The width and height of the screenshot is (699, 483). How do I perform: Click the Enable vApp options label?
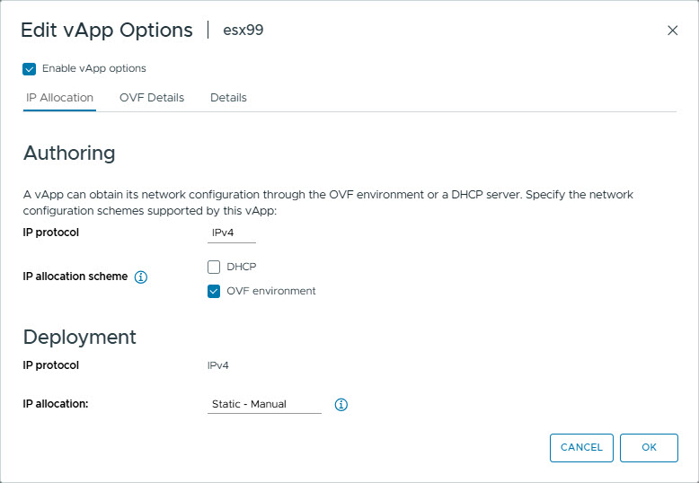[94, 68]
